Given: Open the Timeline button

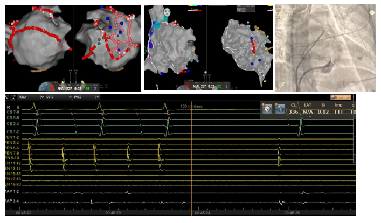Looking at the screenshot, I should tap(341, 97).
